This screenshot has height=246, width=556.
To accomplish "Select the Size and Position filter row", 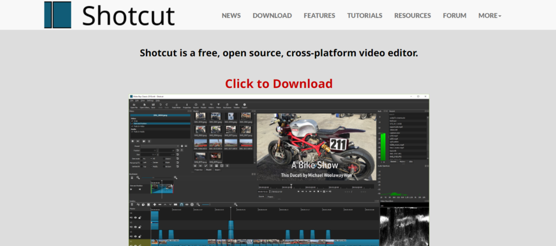I will pos(160,124).
